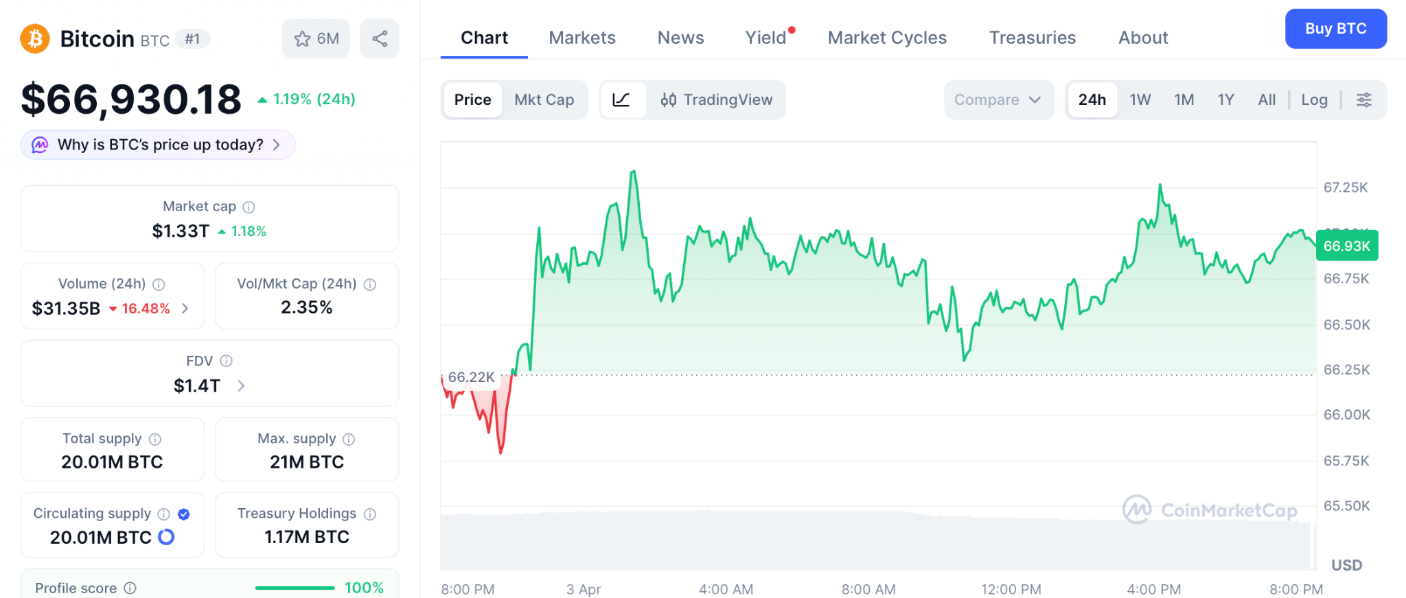Expand the FDV details chevron
1406x598 pixels.
point(241,386)
